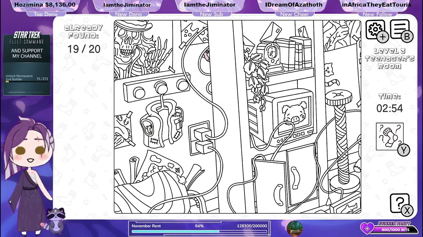Click the Top Dono label
The height and width of the screenshot is (237, 423).
tap(46, 14)
